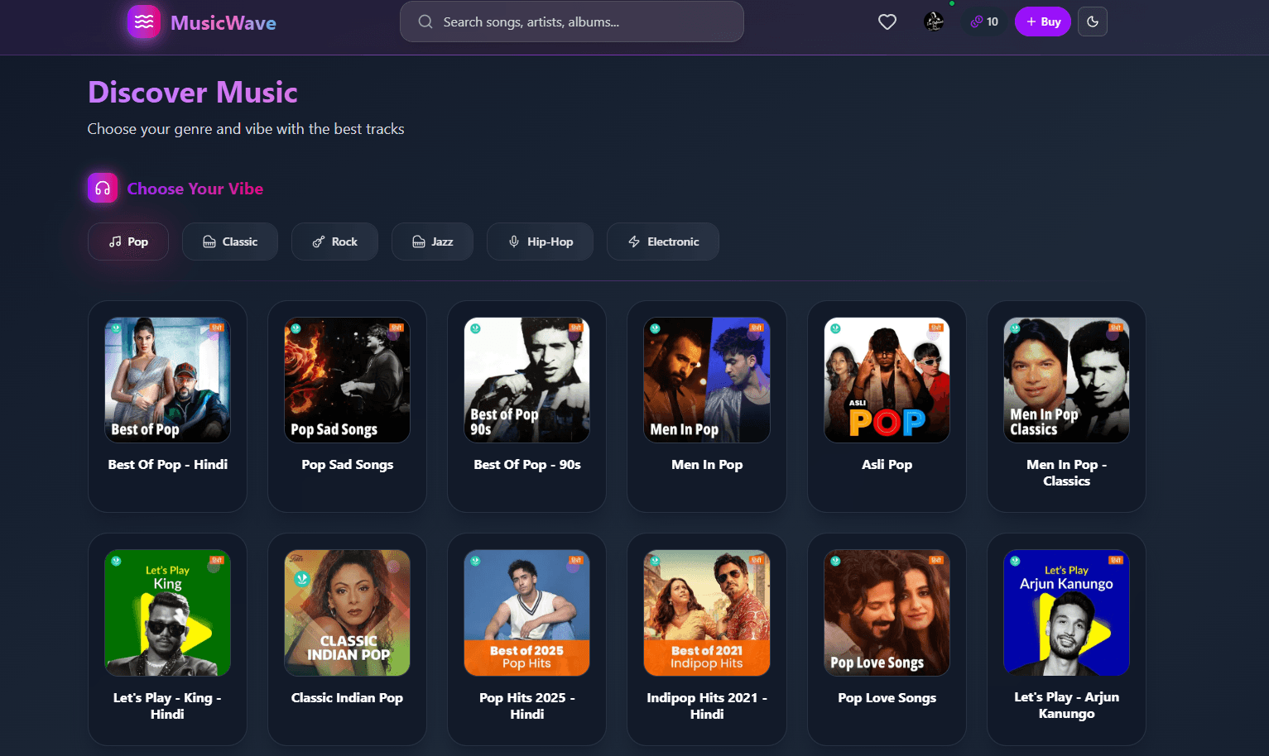The image size is (1269, 756).
Task: Select the Hip-Hop genre tab
Action: point(540,242)
